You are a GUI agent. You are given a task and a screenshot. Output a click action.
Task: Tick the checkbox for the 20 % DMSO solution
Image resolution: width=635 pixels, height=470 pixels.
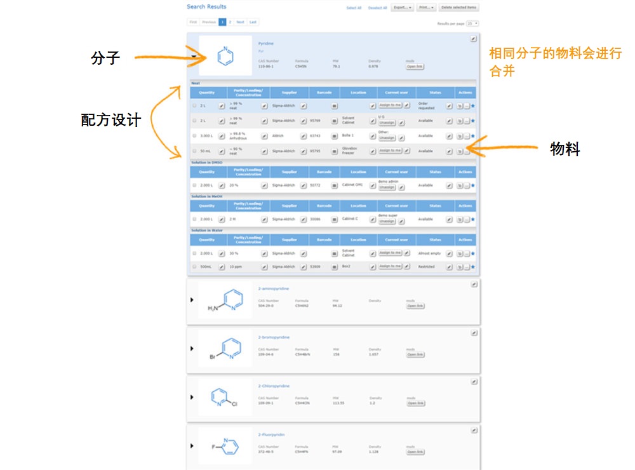194,185
